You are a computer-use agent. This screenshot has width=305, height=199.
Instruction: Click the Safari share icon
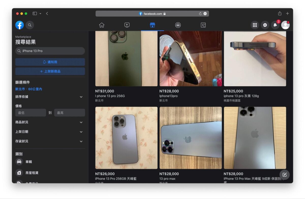(x=280, y=13)
